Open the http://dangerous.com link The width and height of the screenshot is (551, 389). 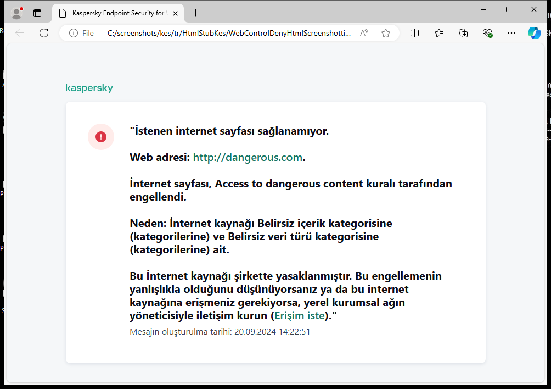248,157
